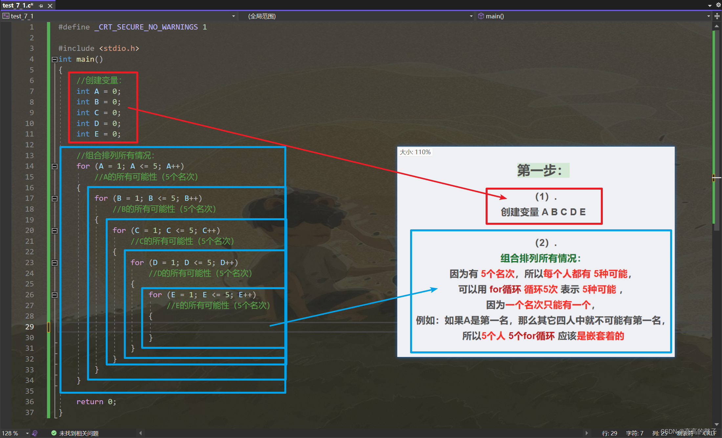Collapse the for loop over A

(55, 166)
